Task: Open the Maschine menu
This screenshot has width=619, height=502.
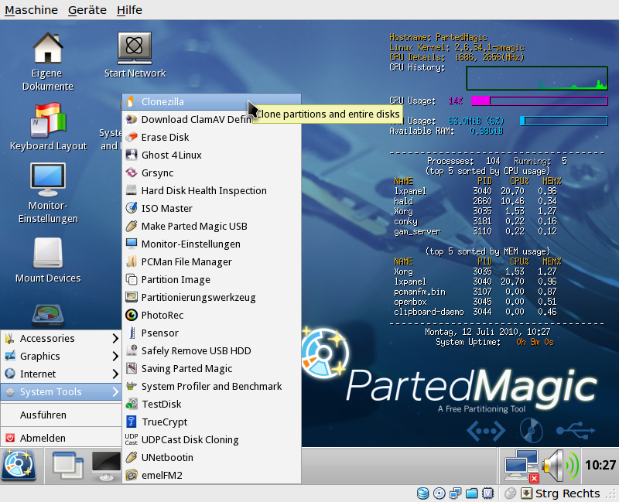Action: click(x=31, y=10)
